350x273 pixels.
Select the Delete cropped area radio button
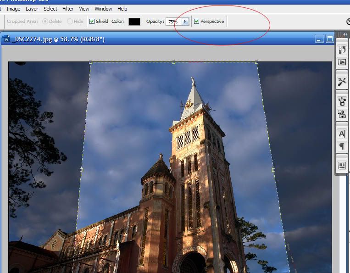(45, 21)
